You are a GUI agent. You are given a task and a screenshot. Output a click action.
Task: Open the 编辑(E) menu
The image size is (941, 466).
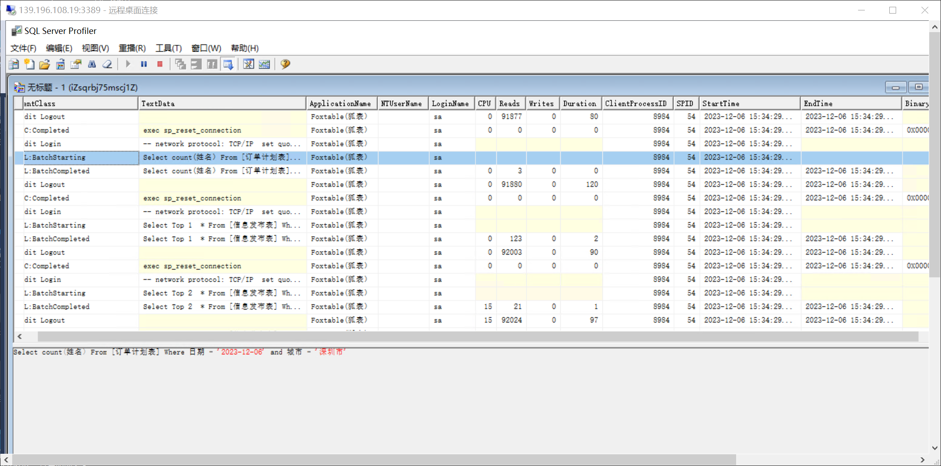tap(59, 48)
